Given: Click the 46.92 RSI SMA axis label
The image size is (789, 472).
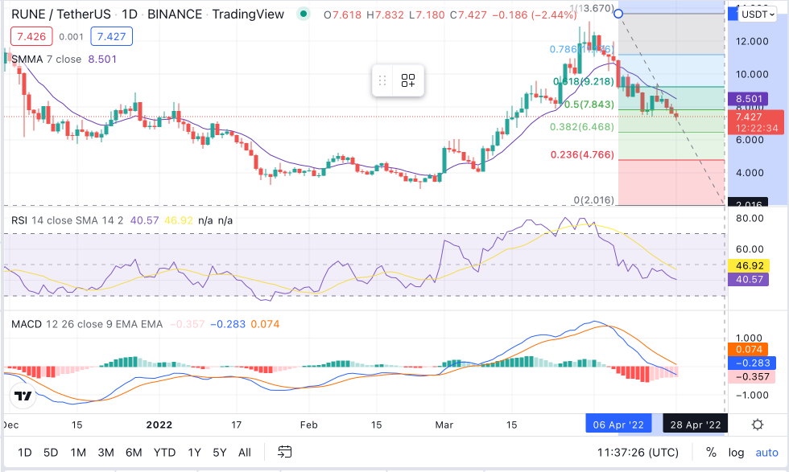Looking at the screenshot, I should point(748,265).
